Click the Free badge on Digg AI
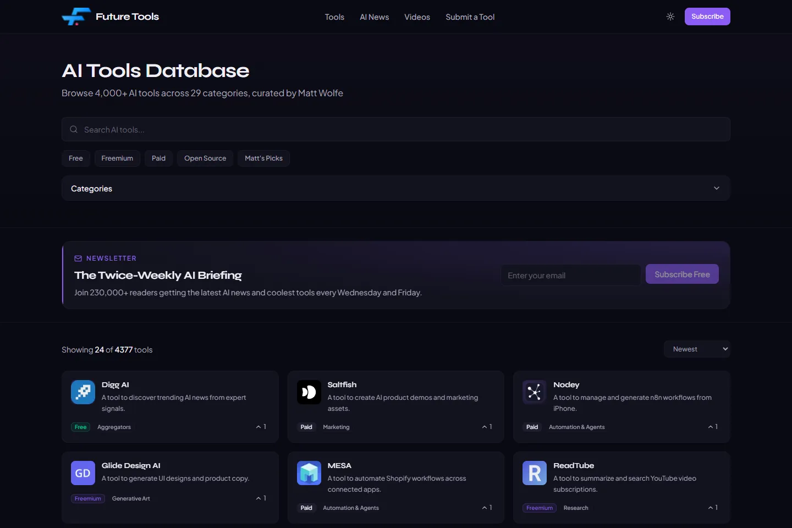Screen dimensions: 792x528 click(x=81, y=427)
